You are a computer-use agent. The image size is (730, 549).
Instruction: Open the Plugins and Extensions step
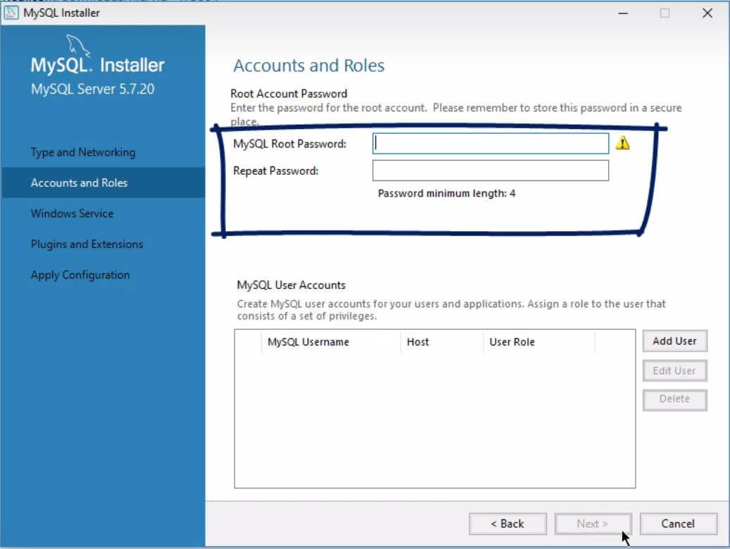(87, 244)
